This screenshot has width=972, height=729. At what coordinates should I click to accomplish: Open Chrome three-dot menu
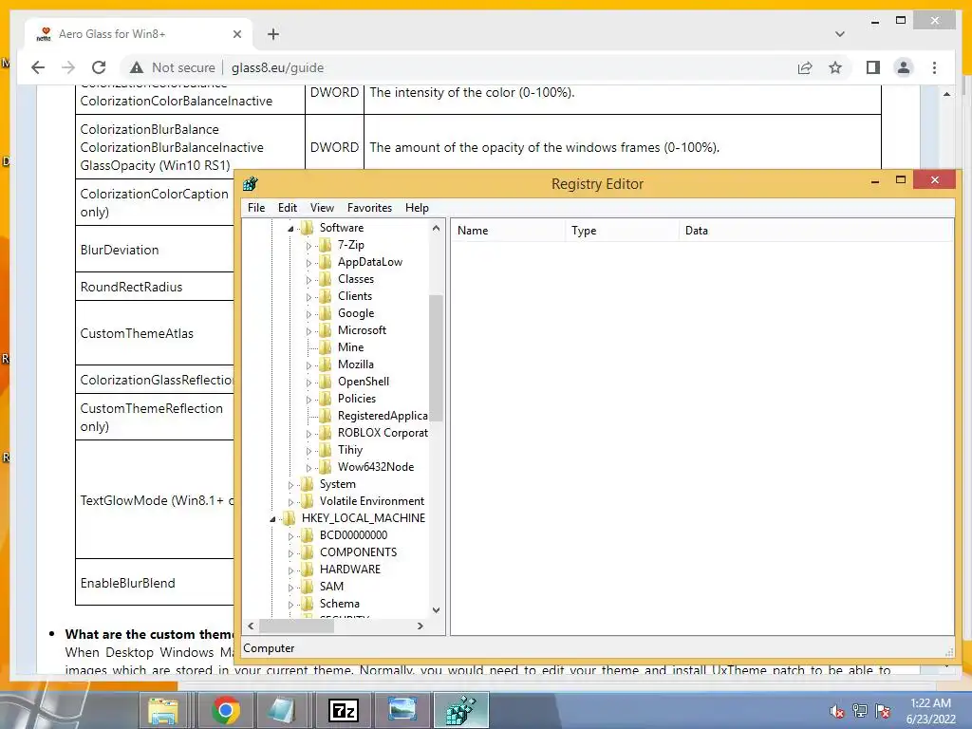coord(934,67)
